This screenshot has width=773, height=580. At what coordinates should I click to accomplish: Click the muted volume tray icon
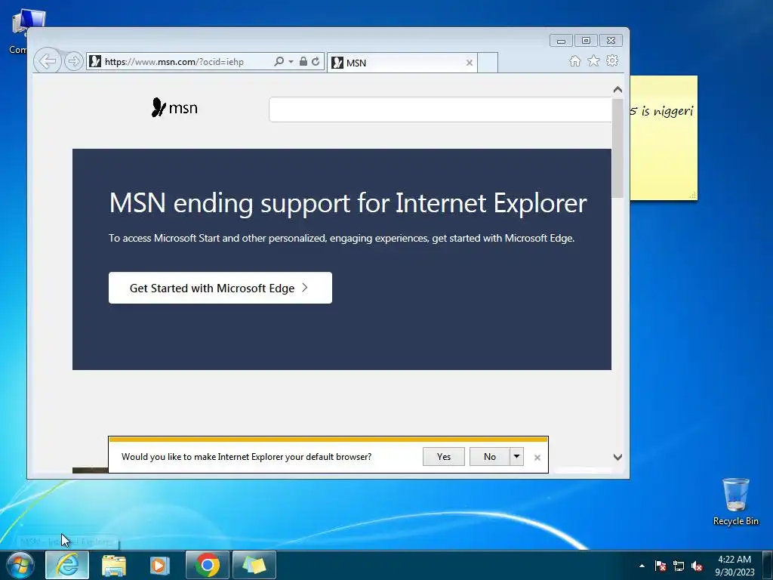pos(697,566)
